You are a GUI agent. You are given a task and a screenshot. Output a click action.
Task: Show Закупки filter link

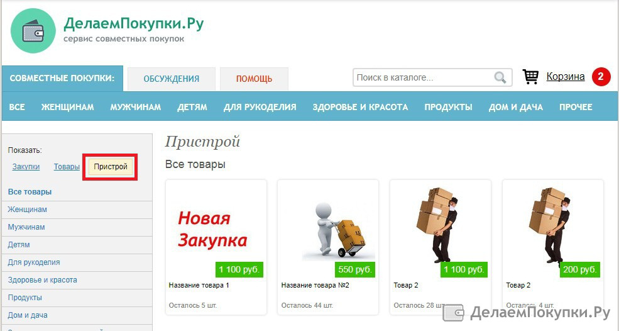pos(26,167)
